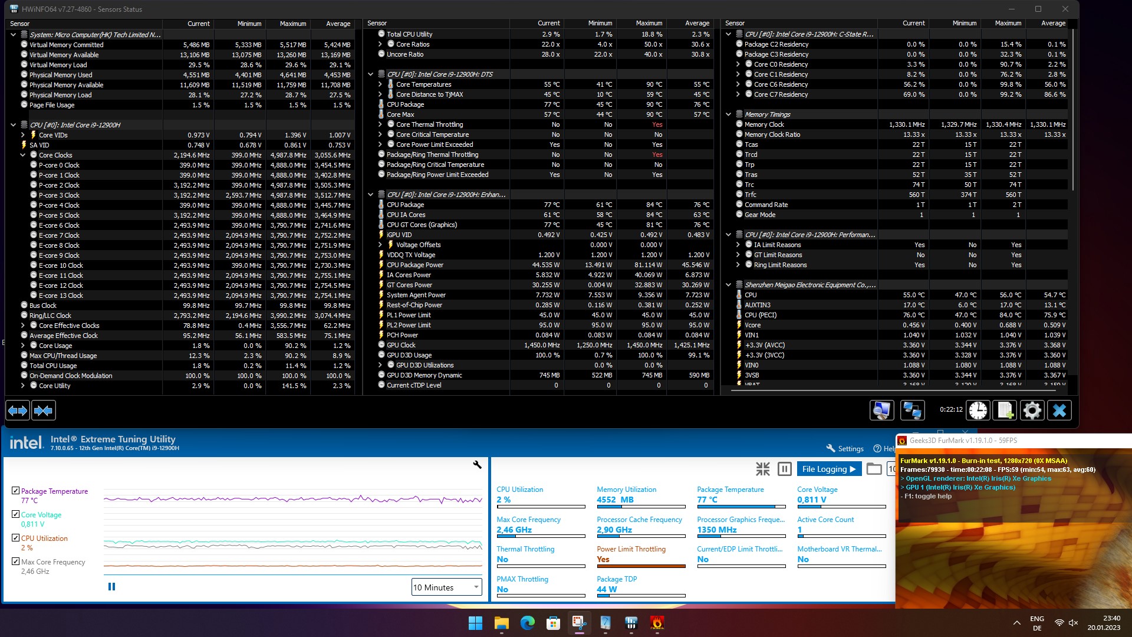Screen dimensions: 1132x637
Task: Select CPU Package Power row
Action: click(x=545, y=265)
